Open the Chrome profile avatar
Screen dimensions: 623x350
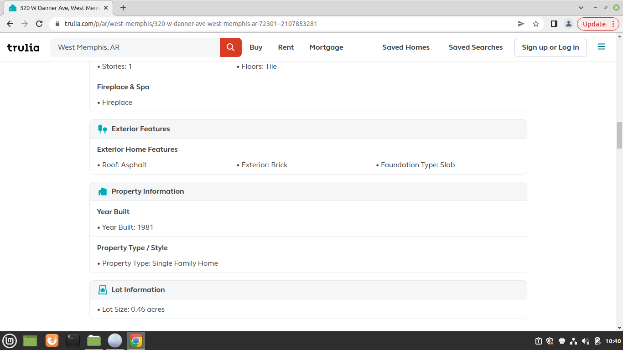click(568, 24)
